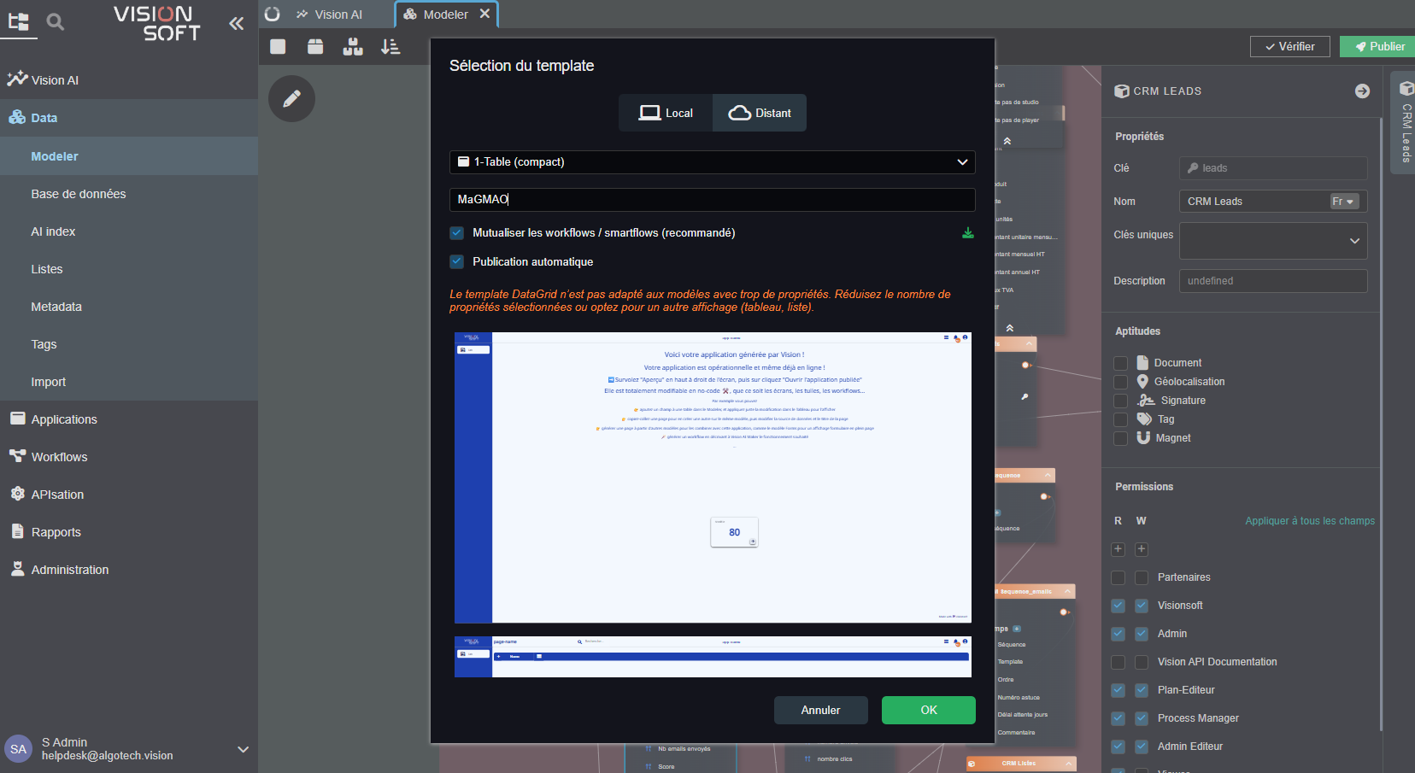1415x773 pixels.
Task: Uncheck Publication automatique checkbox
Action: coord(457,261)
